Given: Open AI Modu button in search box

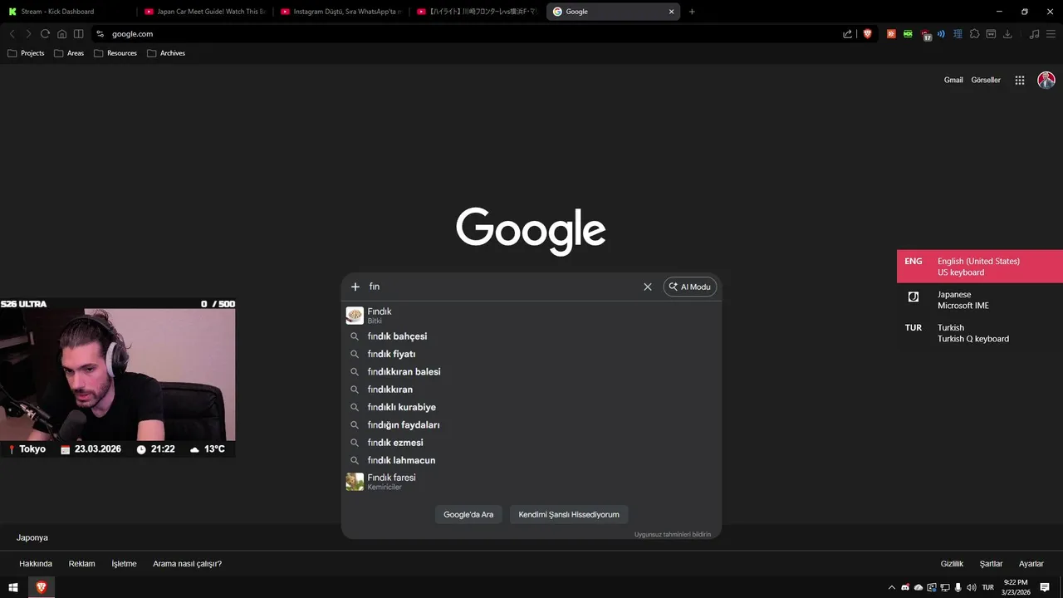Looking at the screenshot, I should [x=689, y=287].
